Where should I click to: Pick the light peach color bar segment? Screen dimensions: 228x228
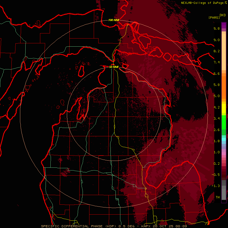coord(224,52)
